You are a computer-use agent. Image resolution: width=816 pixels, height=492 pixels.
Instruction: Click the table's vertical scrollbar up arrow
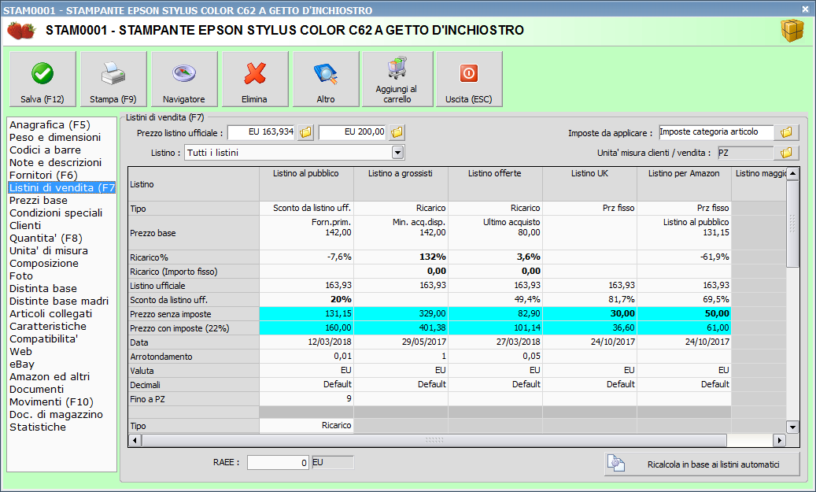[792, 173]
